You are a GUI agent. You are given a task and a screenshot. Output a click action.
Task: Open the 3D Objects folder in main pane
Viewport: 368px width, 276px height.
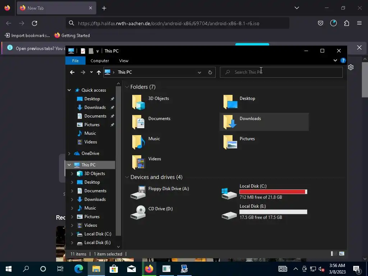tap(150, 102)
